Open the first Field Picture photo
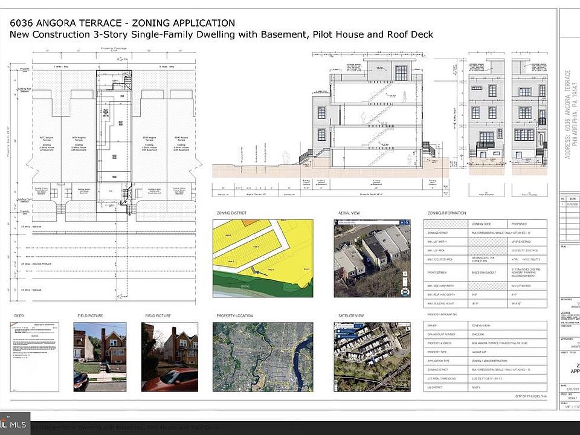This screenshot has width=580, height=435. click(x=100, y=357)
